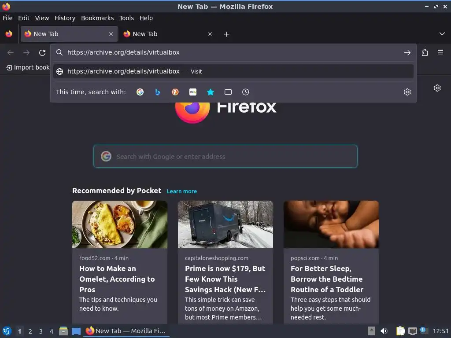
Task: Go forward one page
Action: [26, 53]
